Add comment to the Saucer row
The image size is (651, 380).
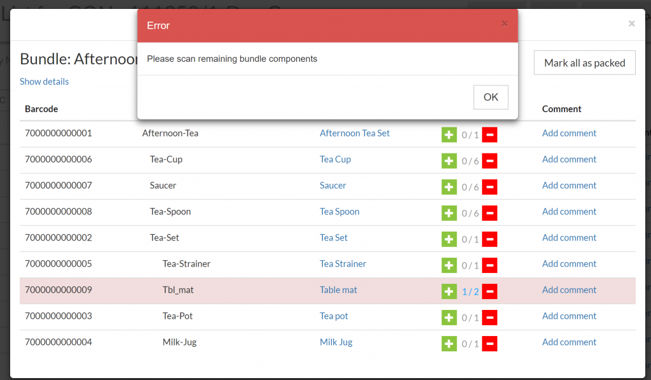pyautogui.click(x=569, y=185)
